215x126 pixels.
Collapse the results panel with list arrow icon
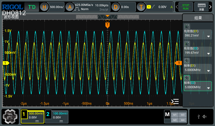(175, 101)
